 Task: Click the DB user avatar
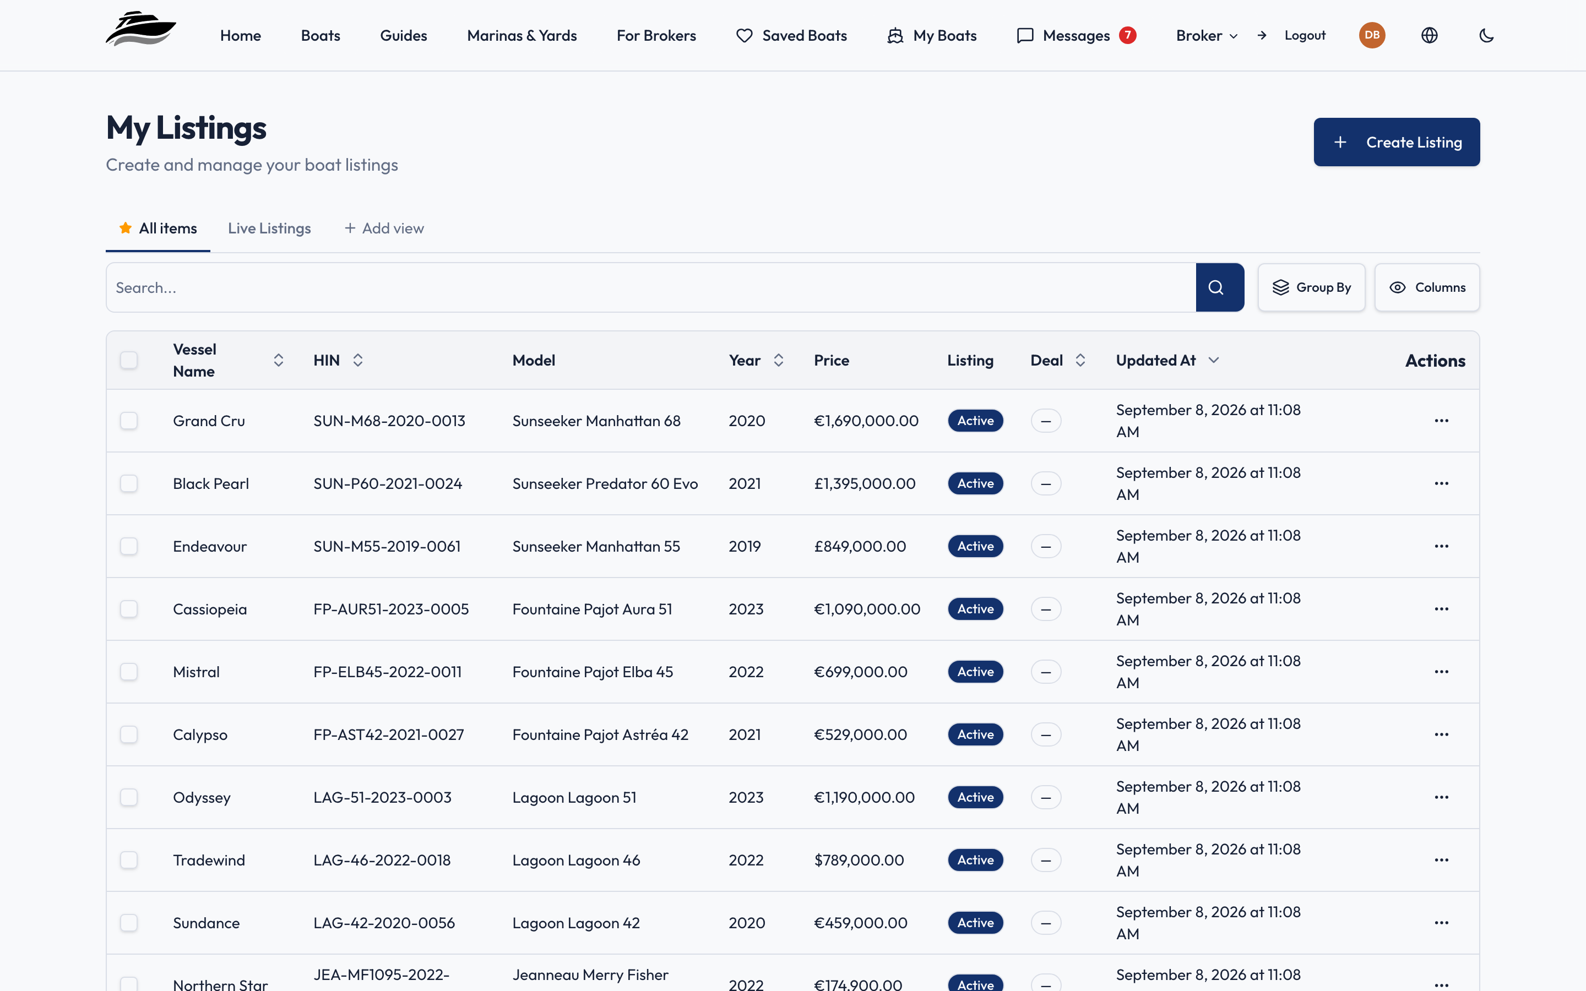(1372, 35)
